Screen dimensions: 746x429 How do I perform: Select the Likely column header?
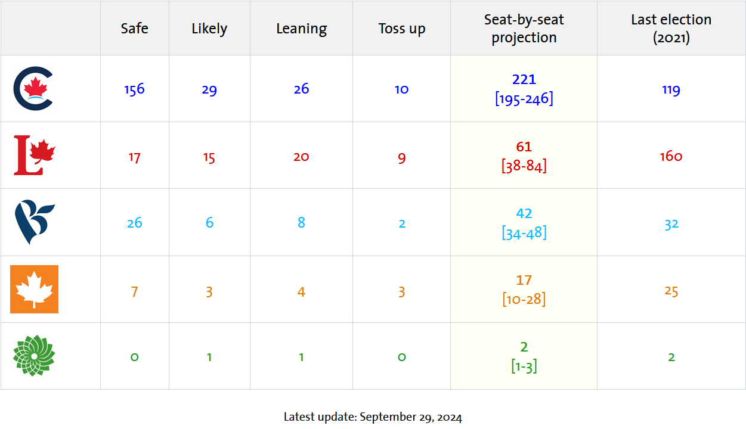pyautogui.click(x=209, y=29)
